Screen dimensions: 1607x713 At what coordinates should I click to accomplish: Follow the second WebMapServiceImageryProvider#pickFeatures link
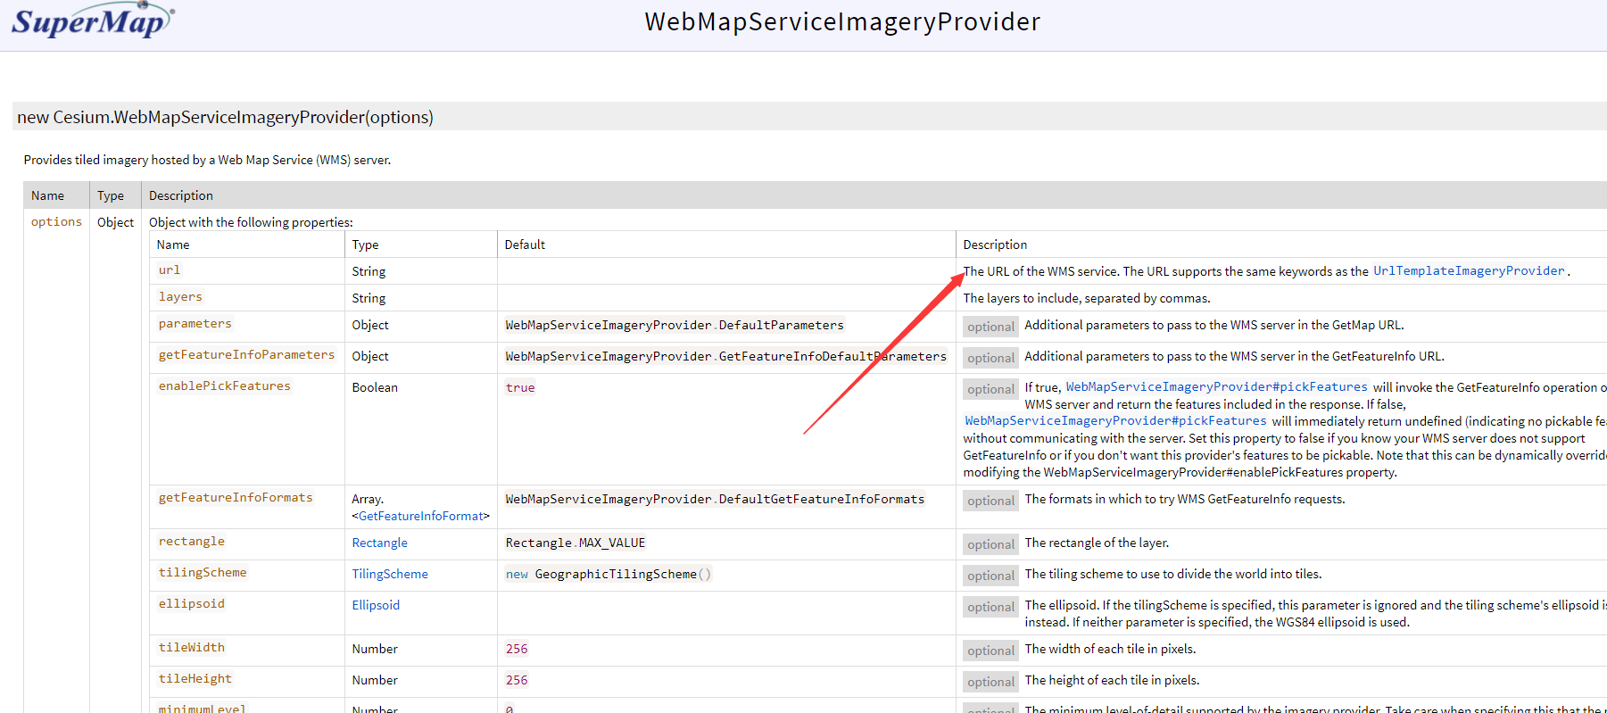1115,421
